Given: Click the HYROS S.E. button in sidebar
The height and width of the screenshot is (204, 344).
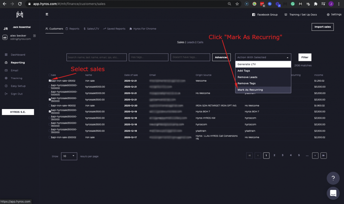Looking at the screenshot, I should click(x=18, y=112).
